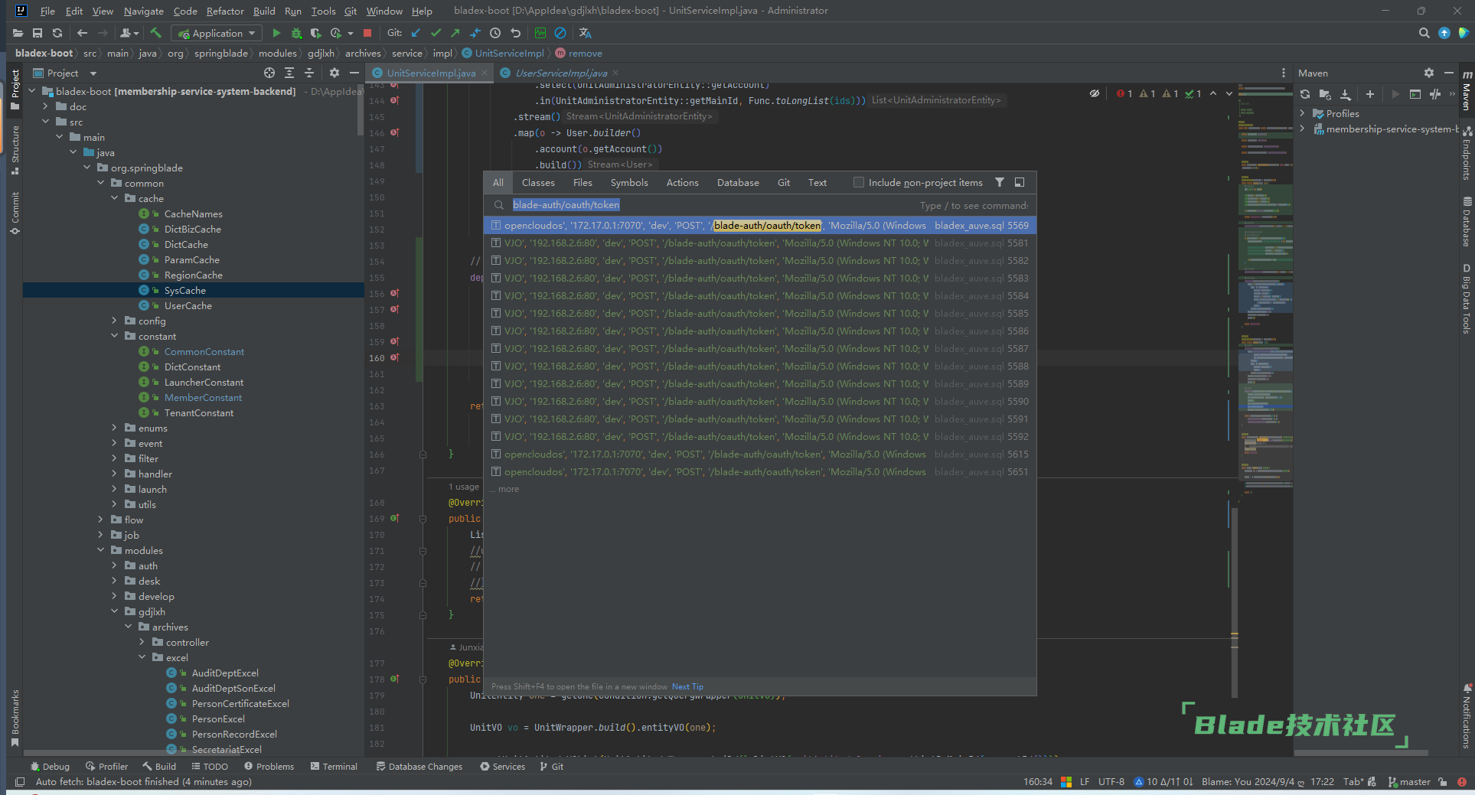This screenshot has width=1475, height=795.
Task: Stop the running process
Action: (x=367, y=33)
